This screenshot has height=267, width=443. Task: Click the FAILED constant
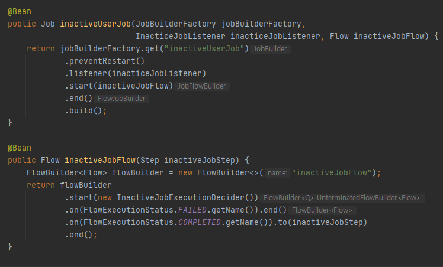click(192, 210)
